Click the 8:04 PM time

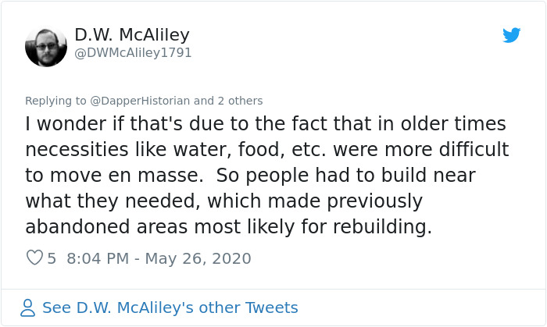click(x=100, y=258)
